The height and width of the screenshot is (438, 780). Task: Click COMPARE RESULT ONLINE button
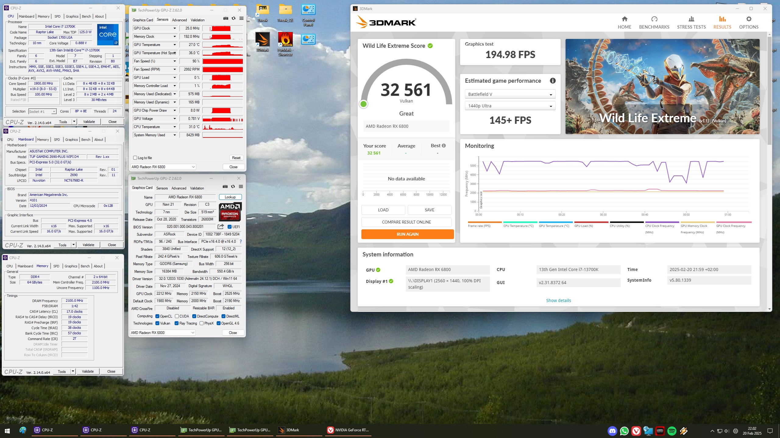(406, 222)
